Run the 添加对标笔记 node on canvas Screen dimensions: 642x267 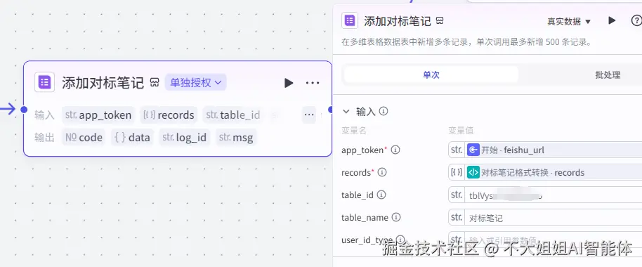click(x=289, y=83)
